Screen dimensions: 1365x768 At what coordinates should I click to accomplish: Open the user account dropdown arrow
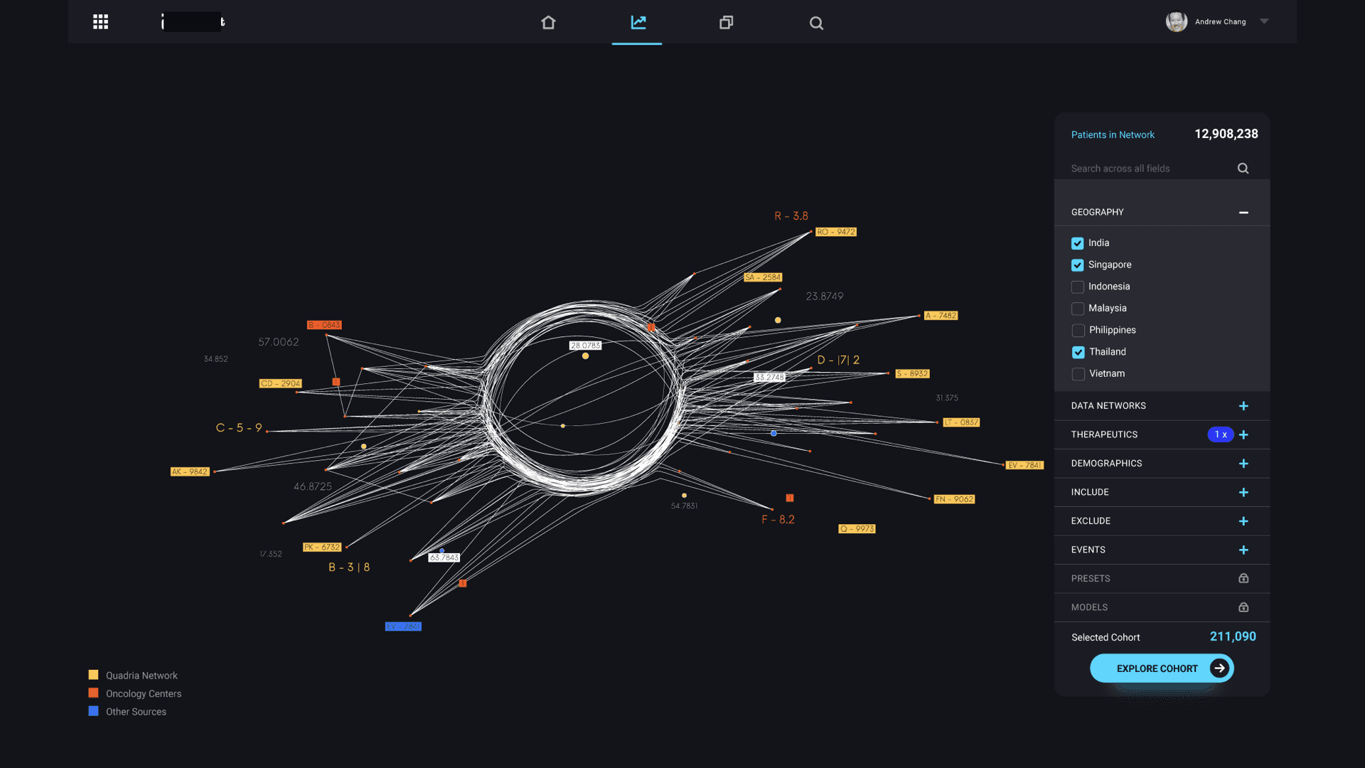1264,21
